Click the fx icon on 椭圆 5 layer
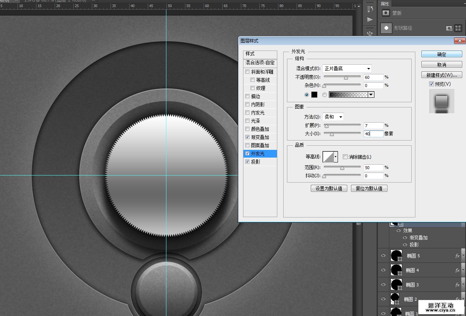 457,256
